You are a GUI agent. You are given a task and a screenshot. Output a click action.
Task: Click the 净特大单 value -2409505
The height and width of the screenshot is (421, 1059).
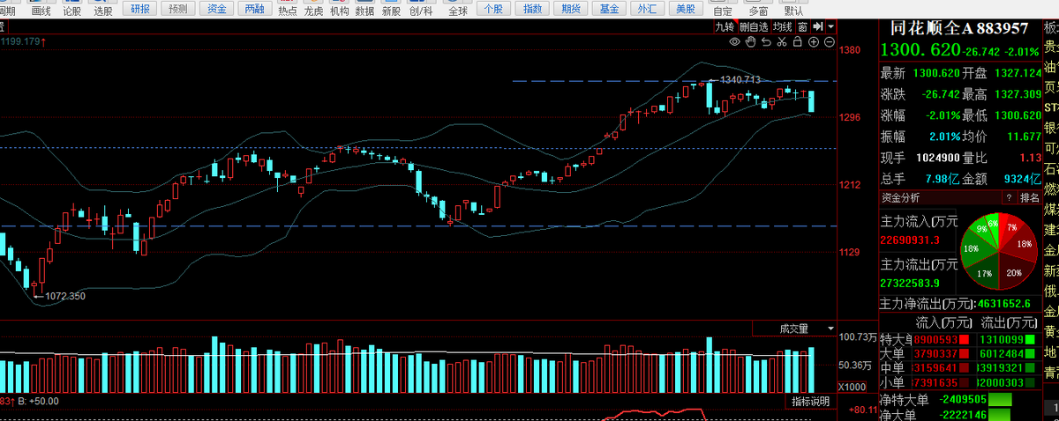(963, 400)
